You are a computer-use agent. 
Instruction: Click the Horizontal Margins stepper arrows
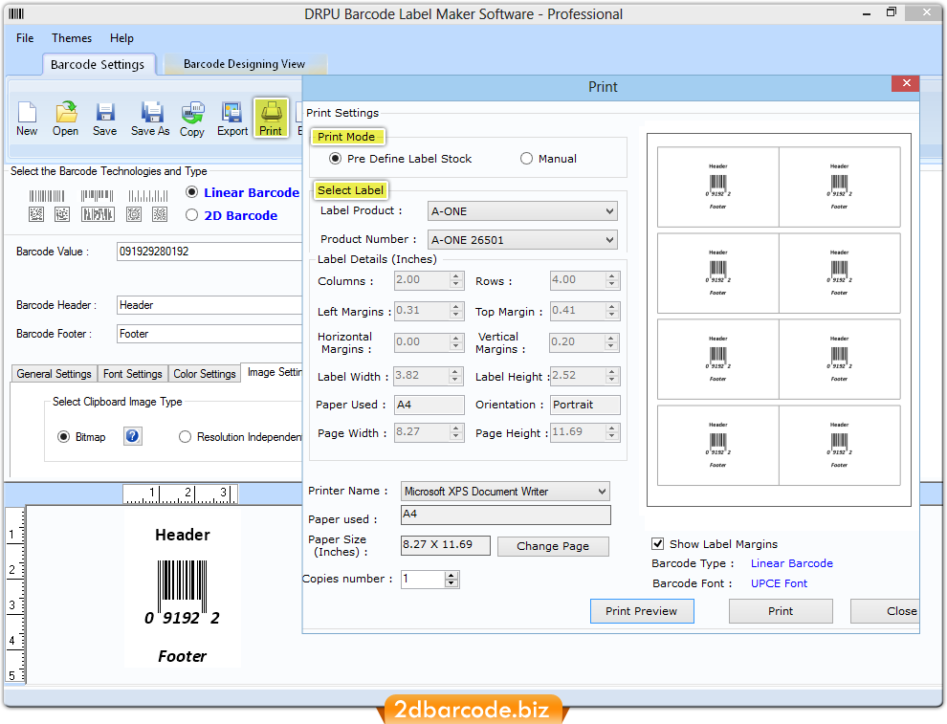[x=456, y=342]
